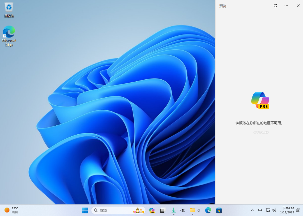Launch Microsoft Edge from the taskbar

point(208,210)
